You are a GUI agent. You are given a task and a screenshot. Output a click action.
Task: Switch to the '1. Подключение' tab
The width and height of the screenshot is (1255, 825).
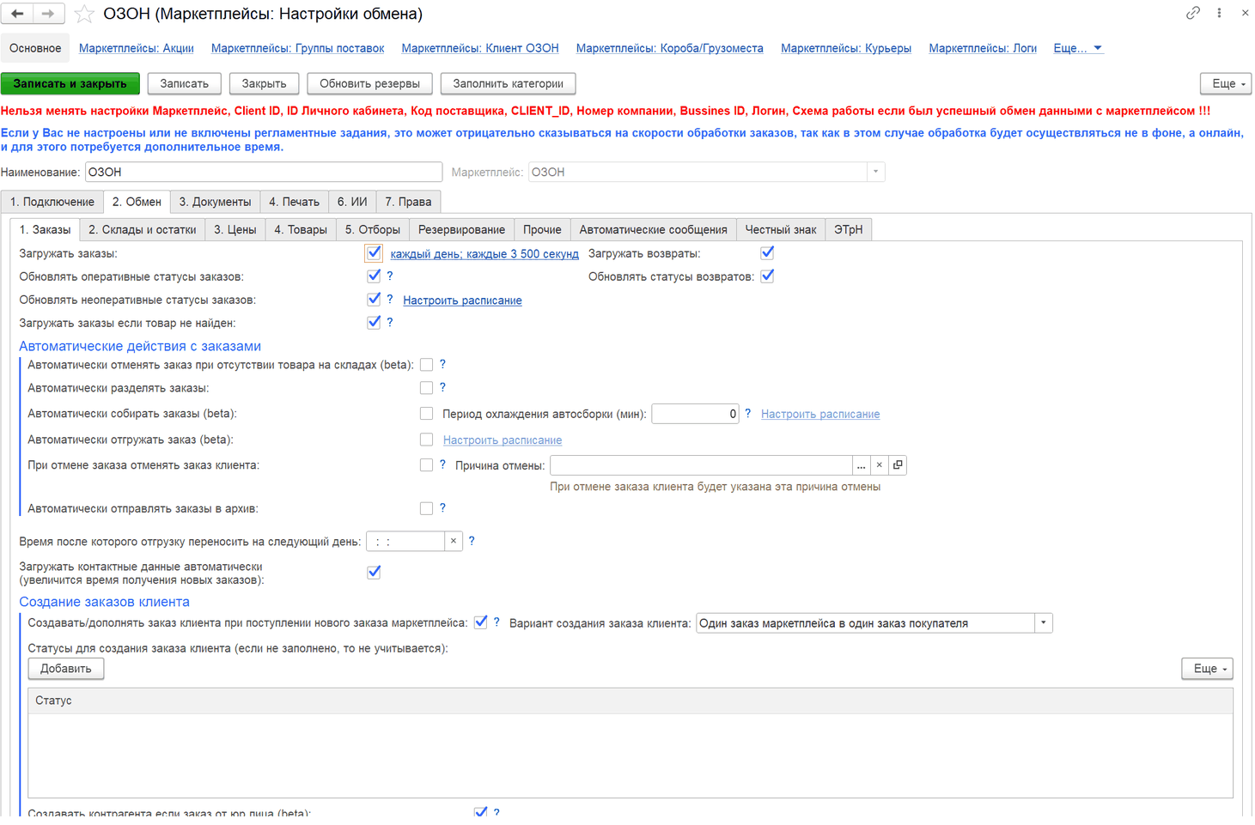pos(52,202)
